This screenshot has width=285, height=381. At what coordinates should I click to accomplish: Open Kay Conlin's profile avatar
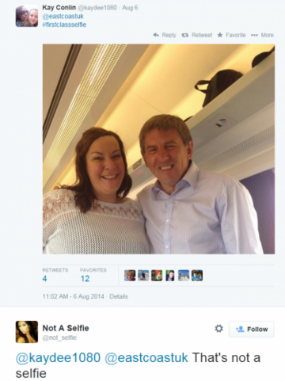[x=27, y=16]
